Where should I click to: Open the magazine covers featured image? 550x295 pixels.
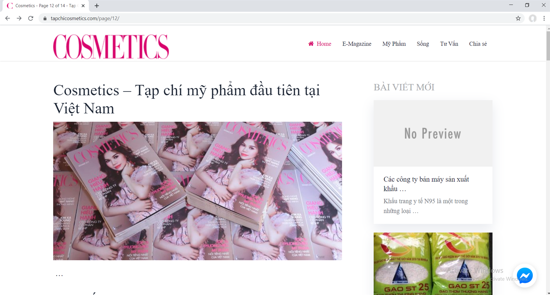[198, 191]
